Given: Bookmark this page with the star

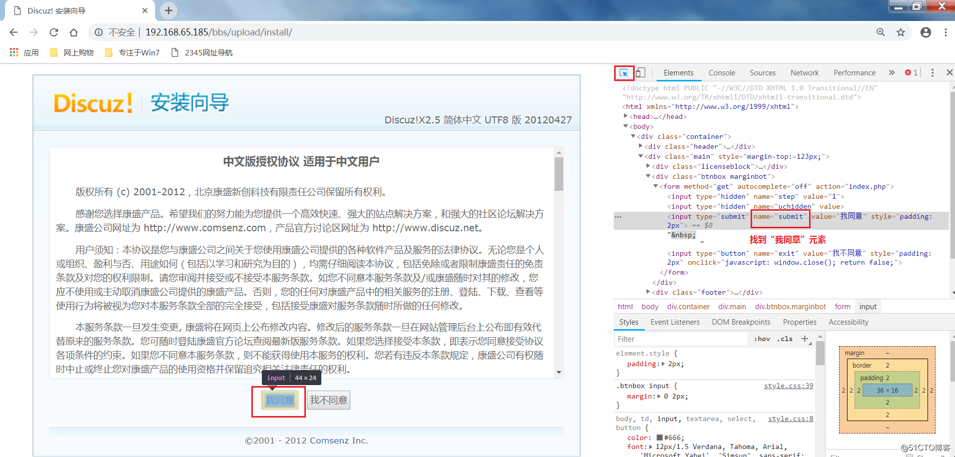Looking at the screenshot, I should coord(901,32).
